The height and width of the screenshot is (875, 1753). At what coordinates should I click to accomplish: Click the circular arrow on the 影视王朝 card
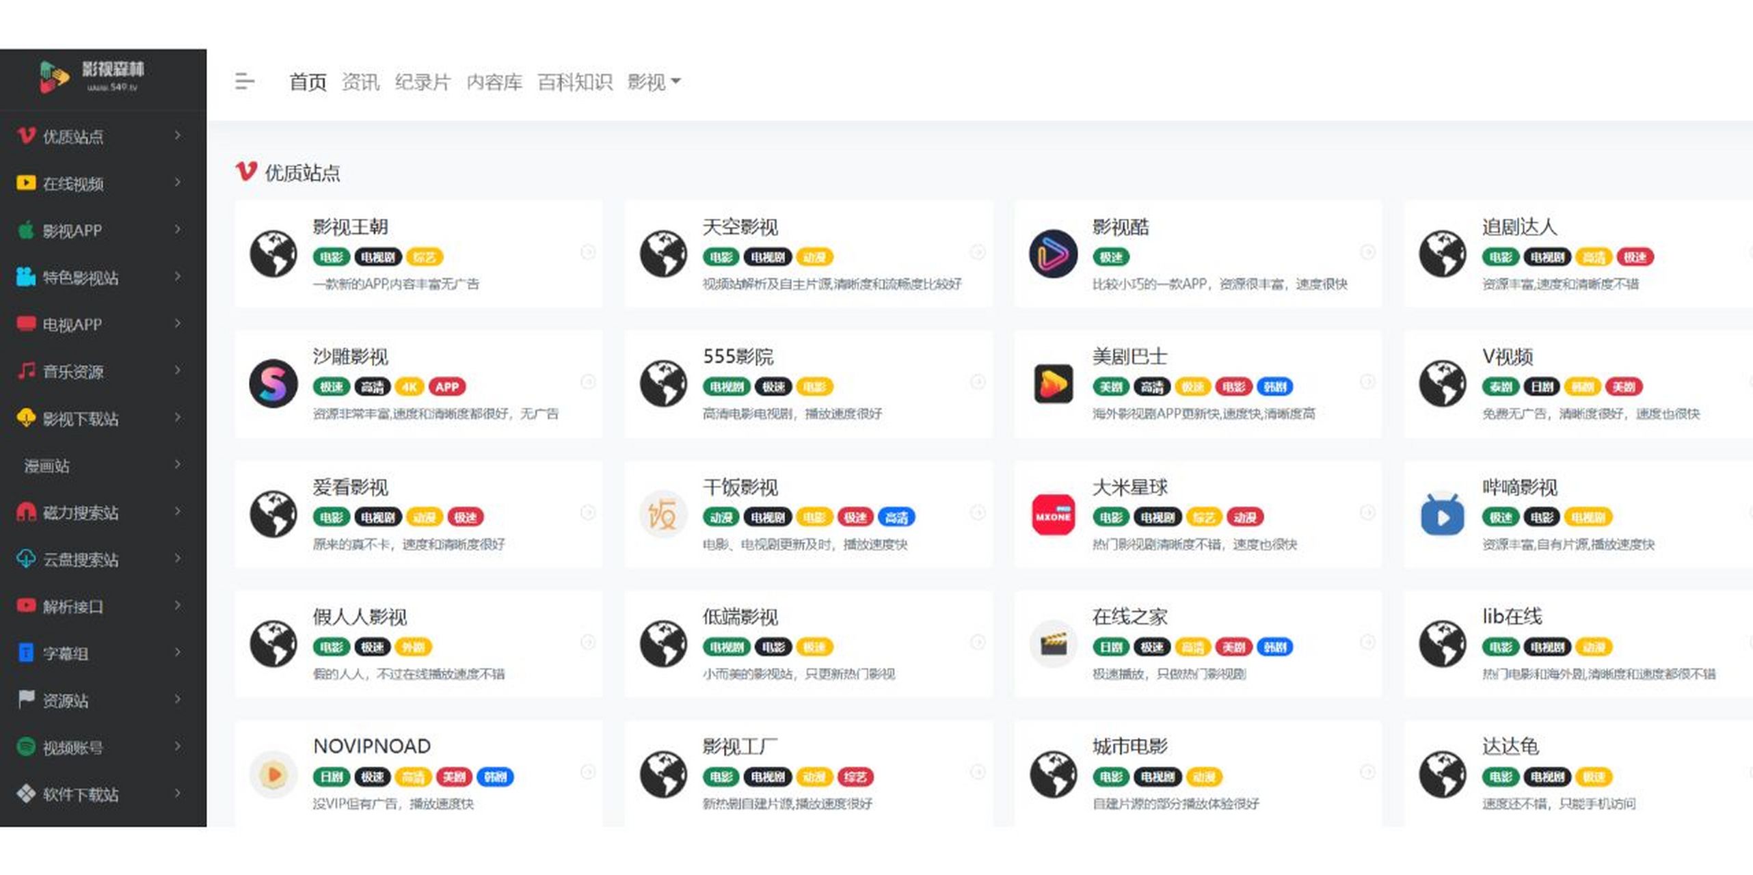pyautogui.click(x=588, y=253)
